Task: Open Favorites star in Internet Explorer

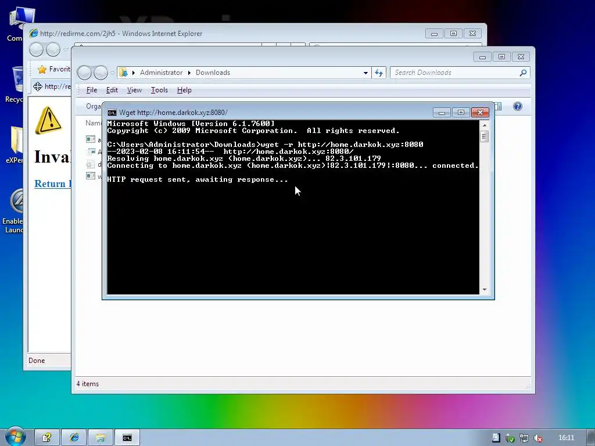Action: coord(42,69)
